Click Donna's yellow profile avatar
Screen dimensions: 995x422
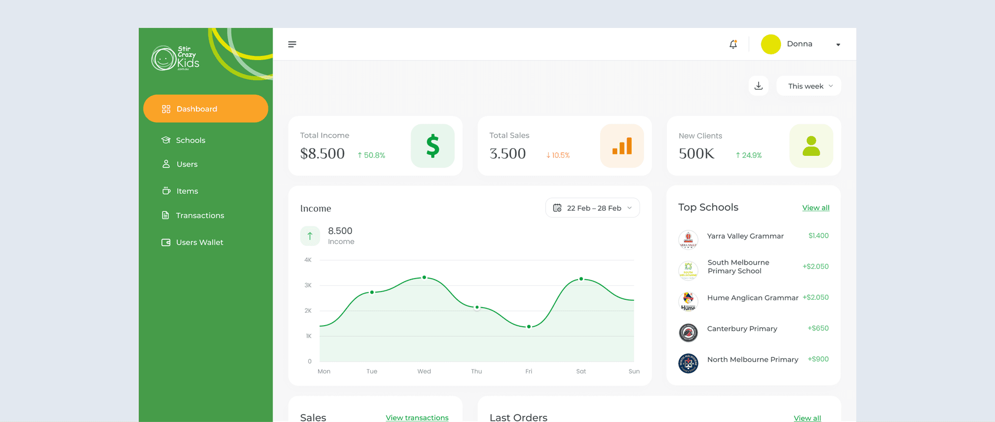pyautogui.click(x=771, y=45)
